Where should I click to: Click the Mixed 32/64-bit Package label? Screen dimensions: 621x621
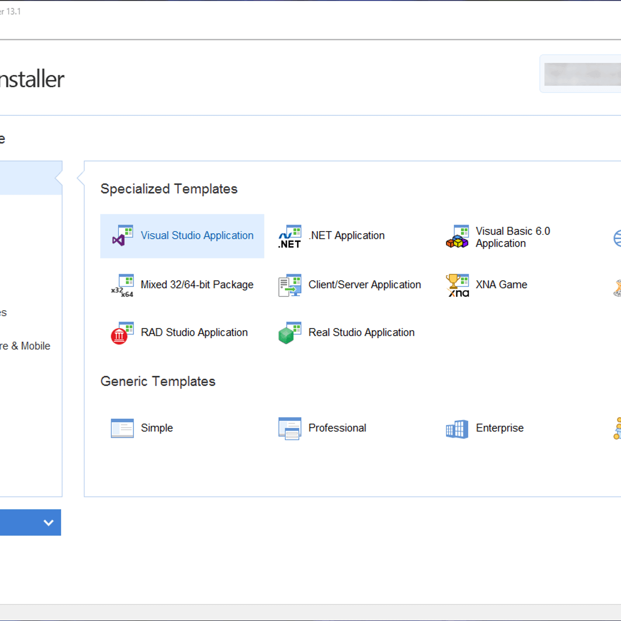point(197,285)
